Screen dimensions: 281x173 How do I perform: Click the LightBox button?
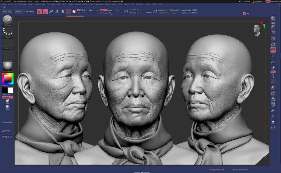tap(18, 12)
